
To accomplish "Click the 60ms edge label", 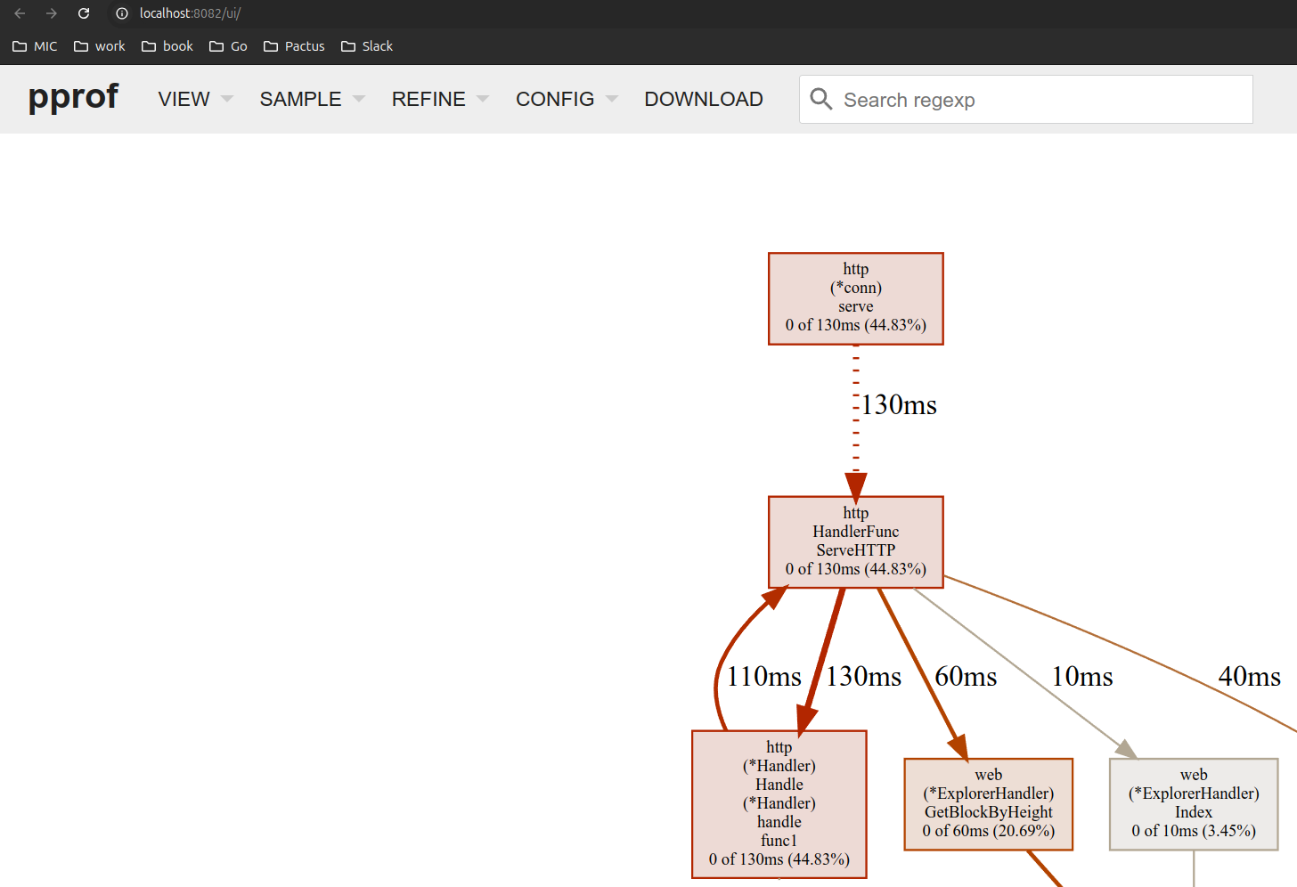I will (966, 677).
